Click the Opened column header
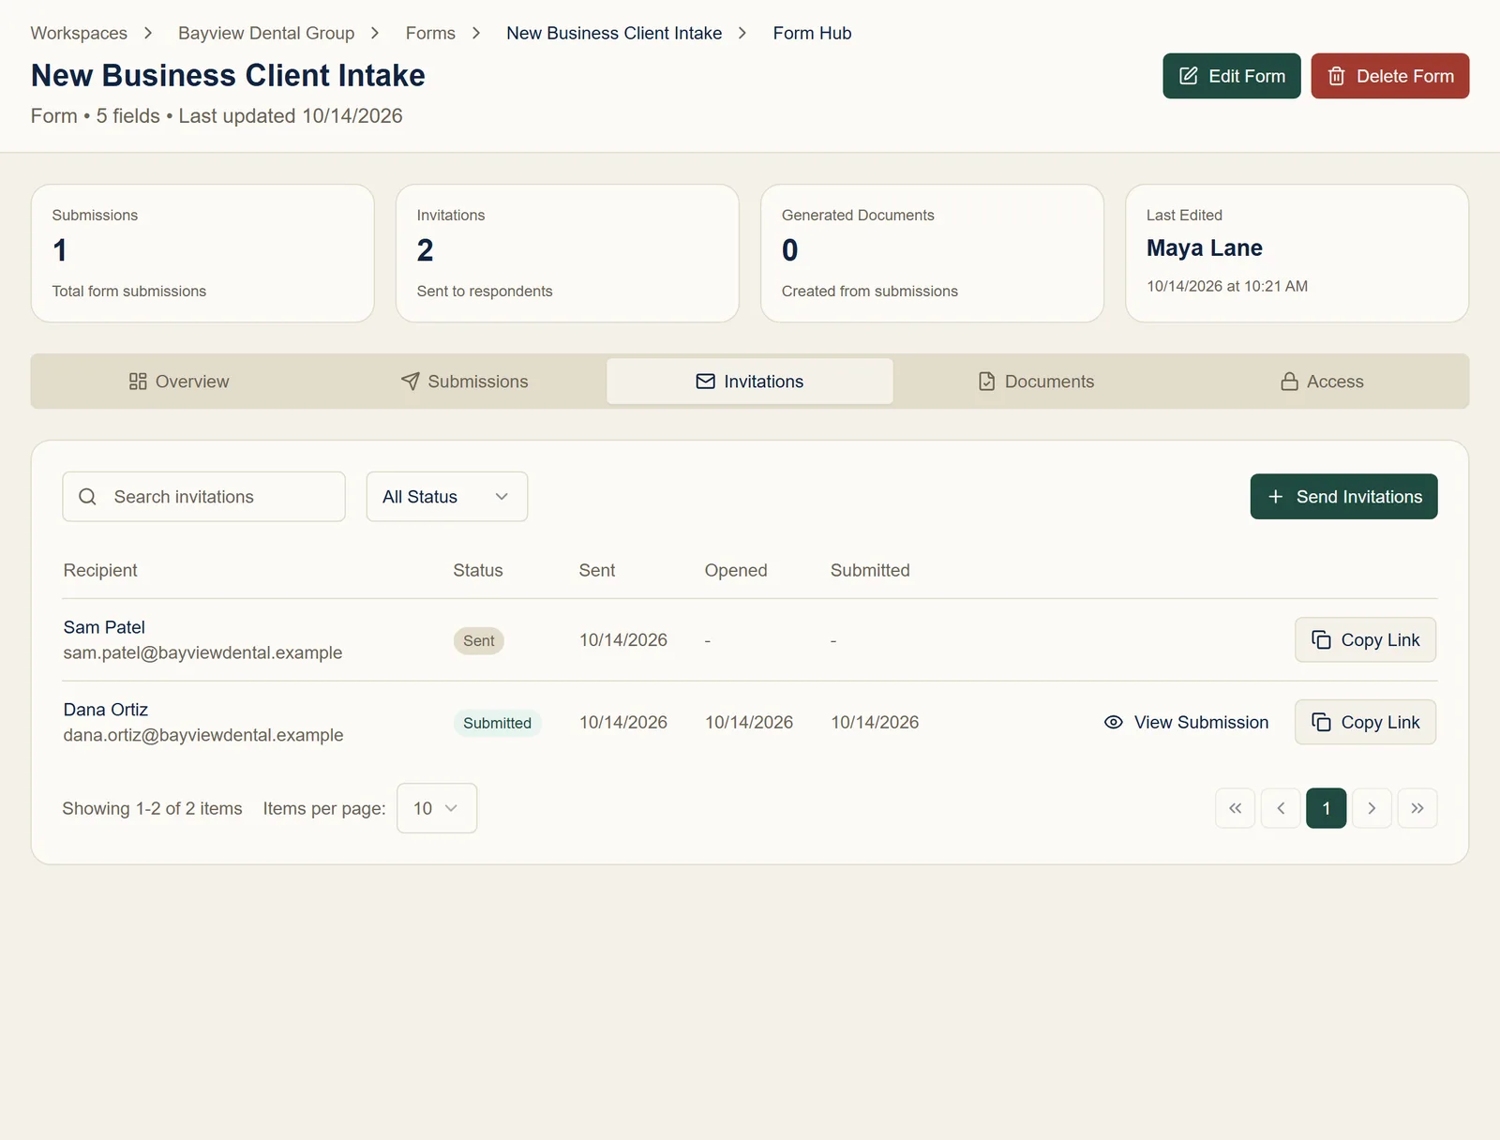 [736, 570]
